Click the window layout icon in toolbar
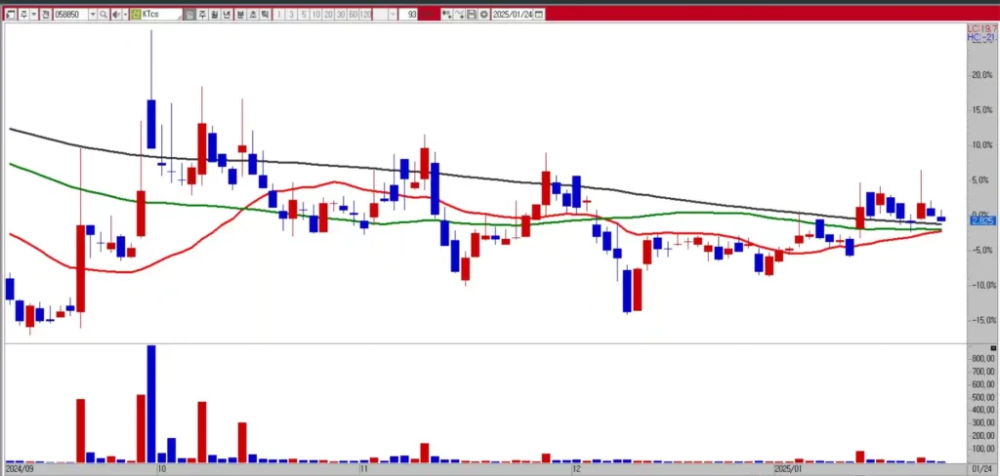This screenshot has width=1000, height=476. pyautogui.click(x=10, y=15)
